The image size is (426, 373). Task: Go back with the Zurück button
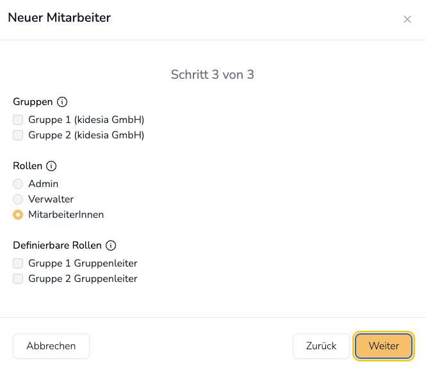click(321, 346)
